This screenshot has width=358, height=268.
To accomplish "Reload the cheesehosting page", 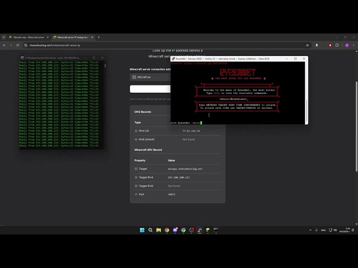I will coord(17,45).
